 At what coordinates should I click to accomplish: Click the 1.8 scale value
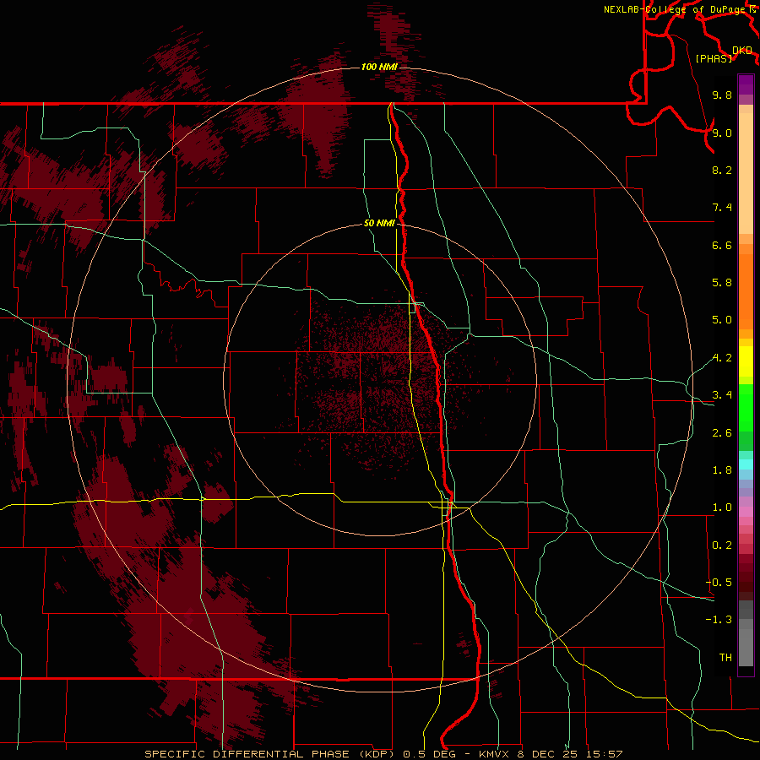pyautogui.click(x=722, y=470)
